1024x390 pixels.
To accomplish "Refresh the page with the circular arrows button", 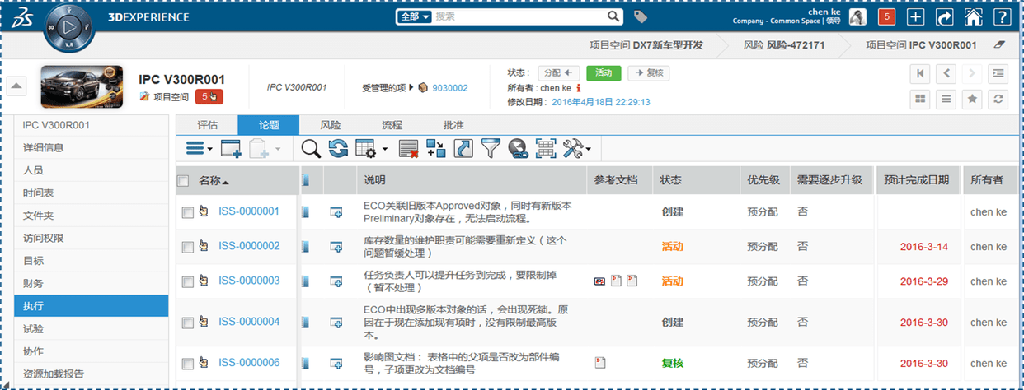I will tap(999, 99).
